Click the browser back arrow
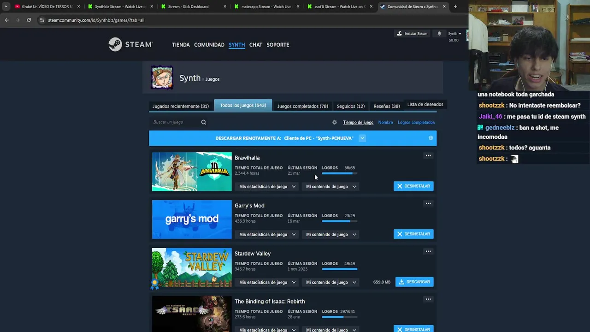Screen dimensions: 590x332 6,20
